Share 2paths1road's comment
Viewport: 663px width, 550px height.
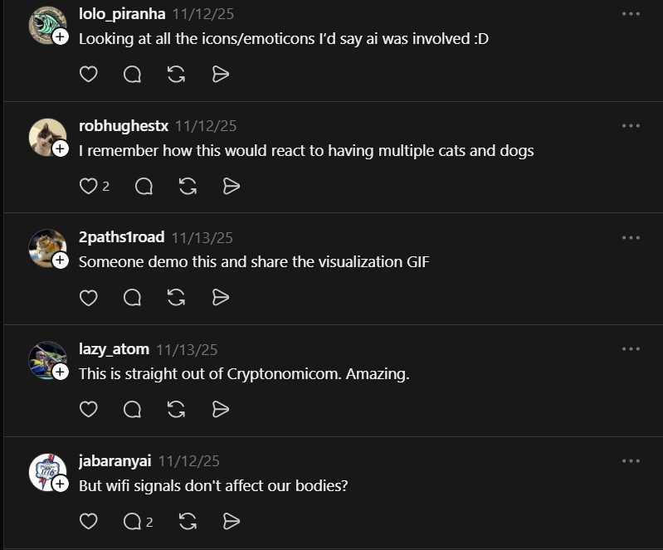tap(220, 297)
